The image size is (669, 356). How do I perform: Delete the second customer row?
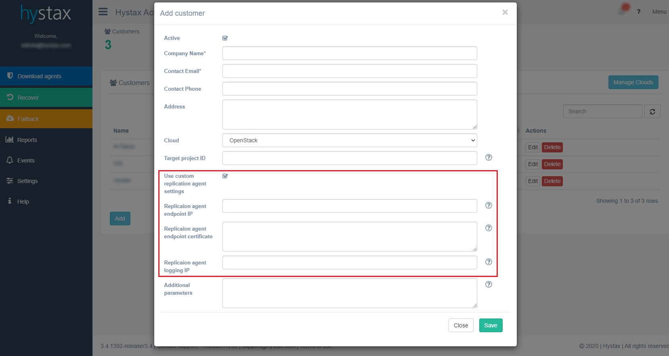[x=552, y=164]
